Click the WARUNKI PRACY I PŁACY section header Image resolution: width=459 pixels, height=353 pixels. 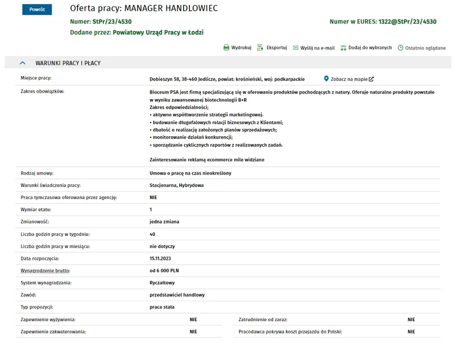228,63
